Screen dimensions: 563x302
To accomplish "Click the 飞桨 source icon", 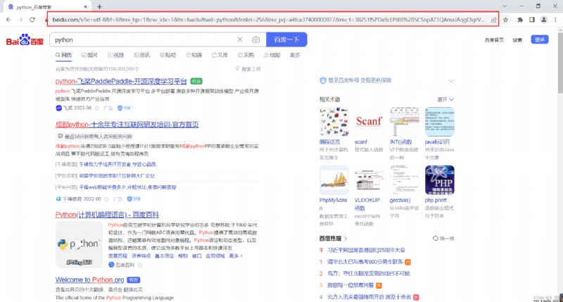I will [x=59, y=108].
